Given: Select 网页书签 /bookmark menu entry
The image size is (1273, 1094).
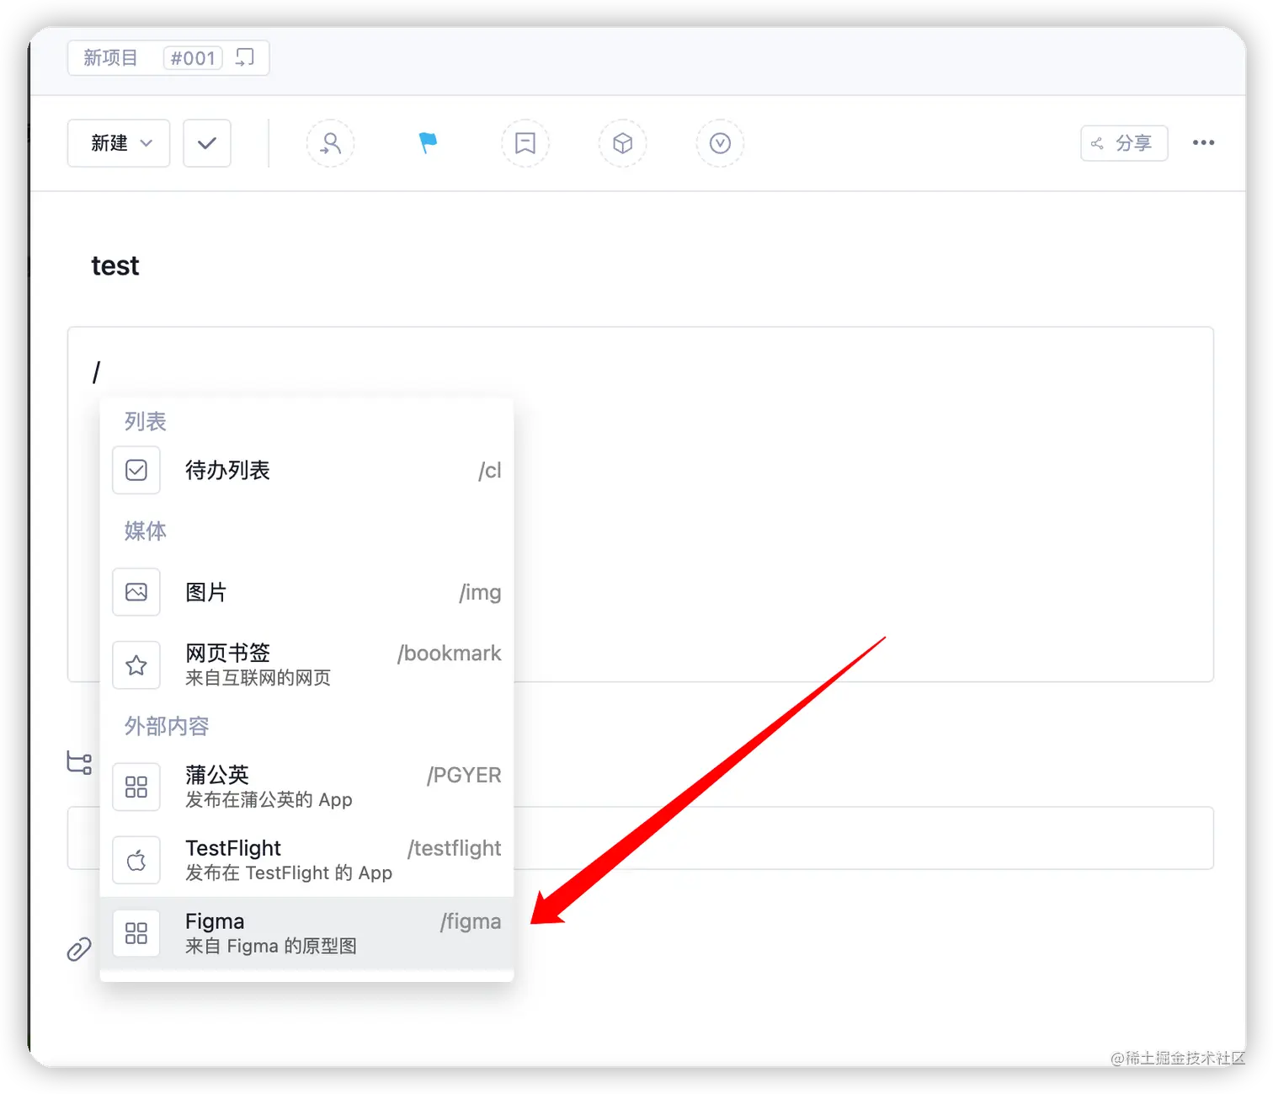Looking at the screenshot, I should 306,664.
